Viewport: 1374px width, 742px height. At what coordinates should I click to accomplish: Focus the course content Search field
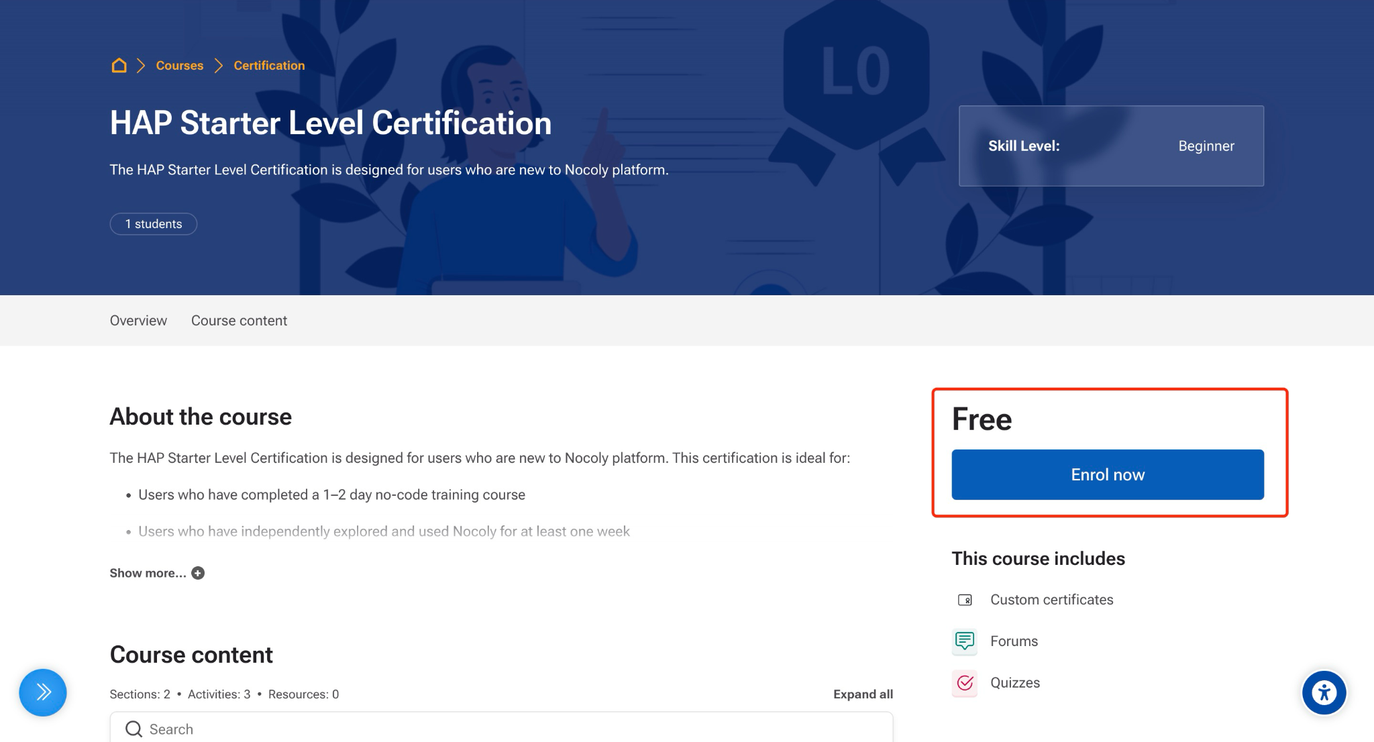click(x=501, y=729)
